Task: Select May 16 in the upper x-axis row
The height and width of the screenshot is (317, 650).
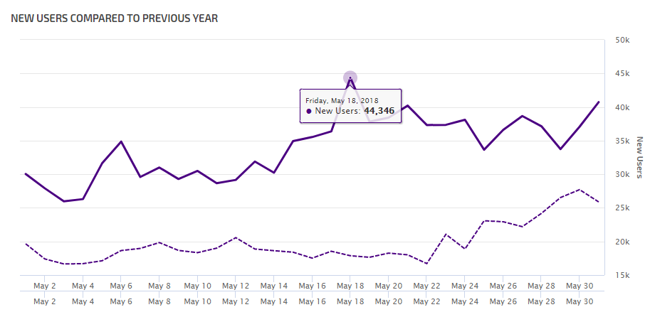Action: [311, 286]
